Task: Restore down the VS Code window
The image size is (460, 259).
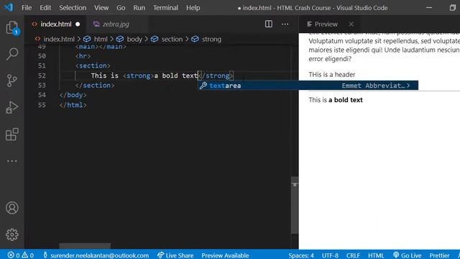Action: click(x=453, y=8)
